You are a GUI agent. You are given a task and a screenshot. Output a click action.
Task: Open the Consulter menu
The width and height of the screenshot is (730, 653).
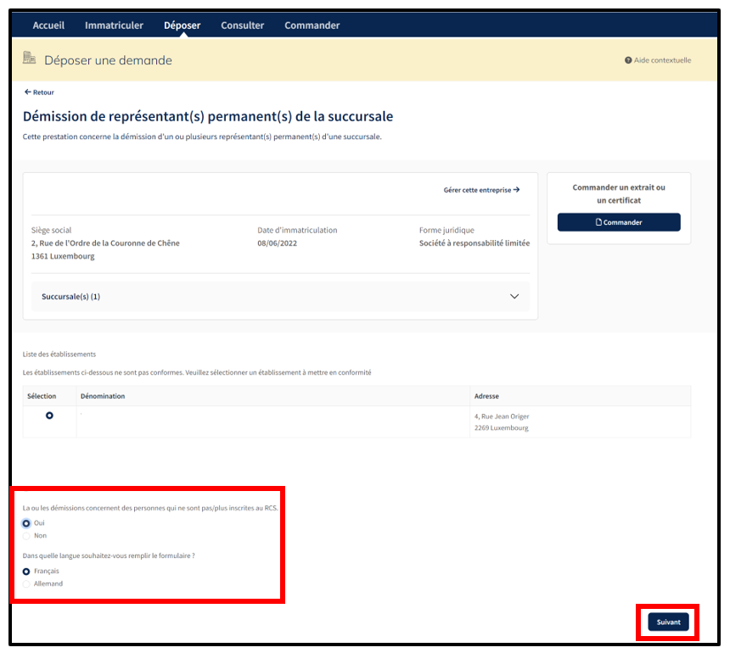pos(243,25)
